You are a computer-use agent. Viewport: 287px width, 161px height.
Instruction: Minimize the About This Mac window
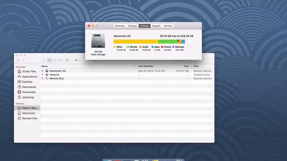(x=93, y=26)
